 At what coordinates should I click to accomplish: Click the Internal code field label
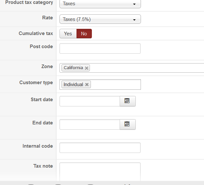click(38, 146)
